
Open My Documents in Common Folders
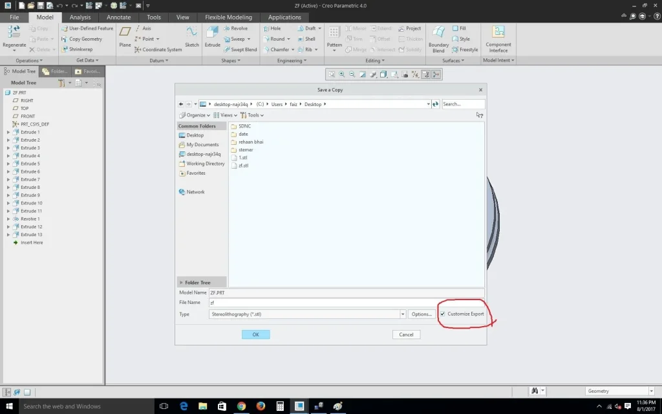[199, 144]
